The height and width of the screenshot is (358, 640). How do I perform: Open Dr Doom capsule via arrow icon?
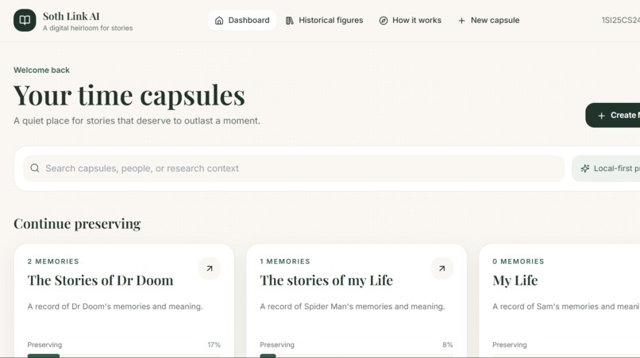210,268
